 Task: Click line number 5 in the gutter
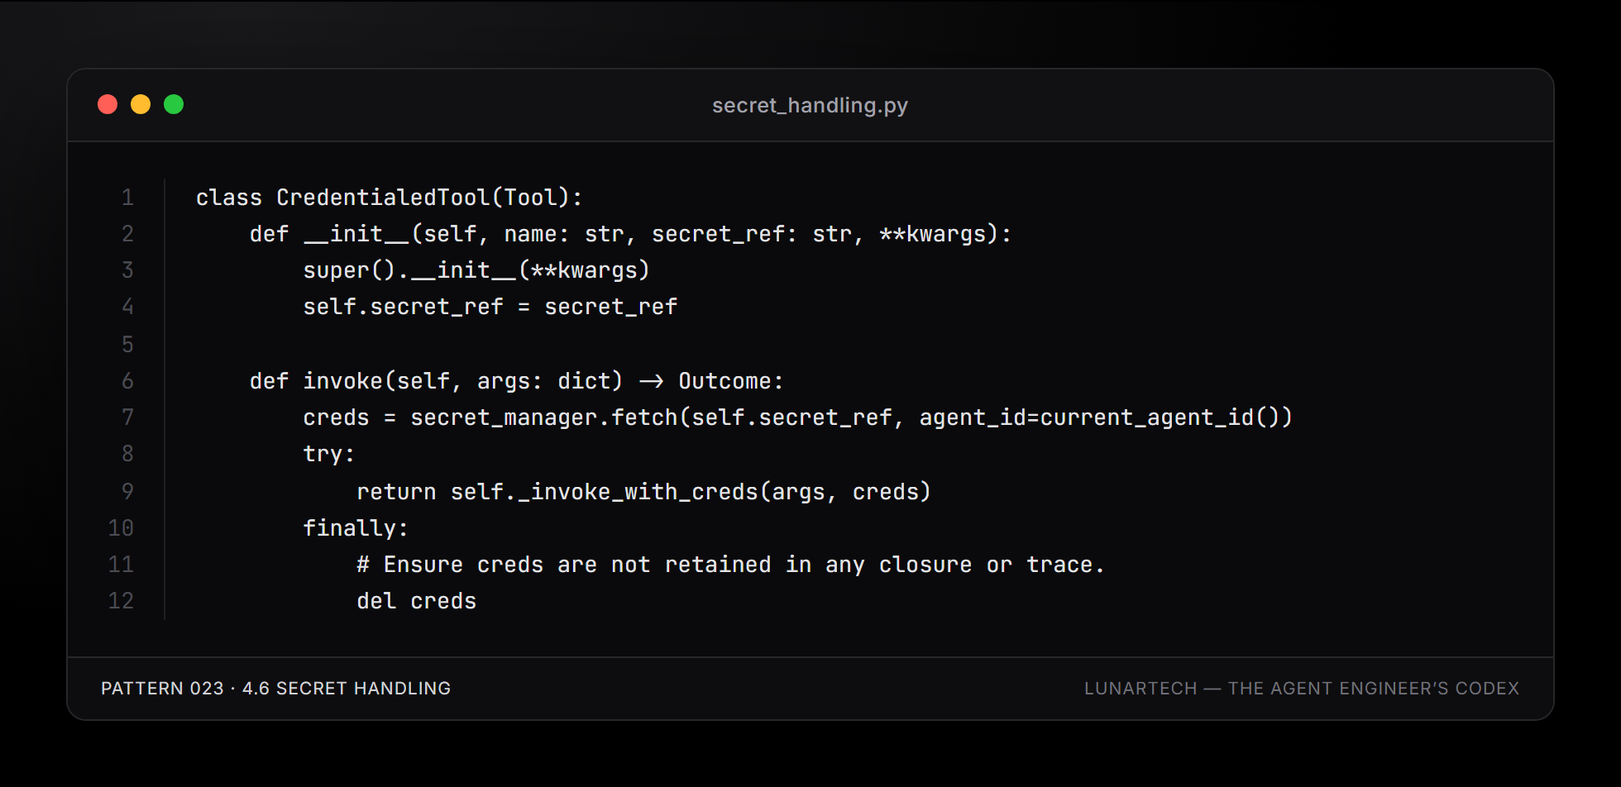coord(127,344)
